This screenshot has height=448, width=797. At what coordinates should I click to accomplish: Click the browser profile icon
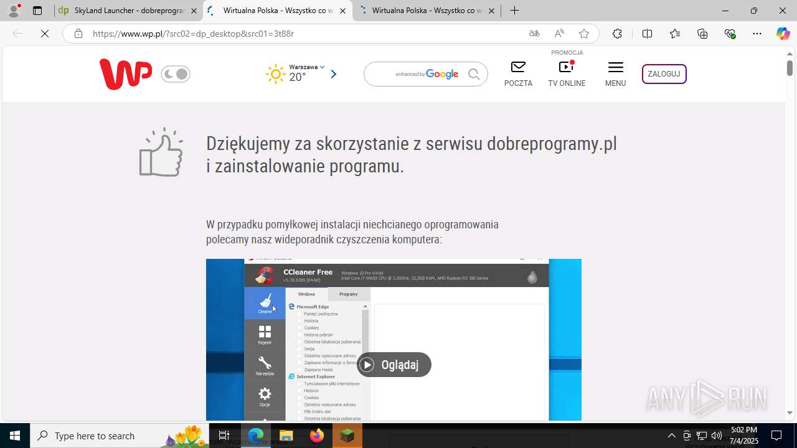click(14, 11)
